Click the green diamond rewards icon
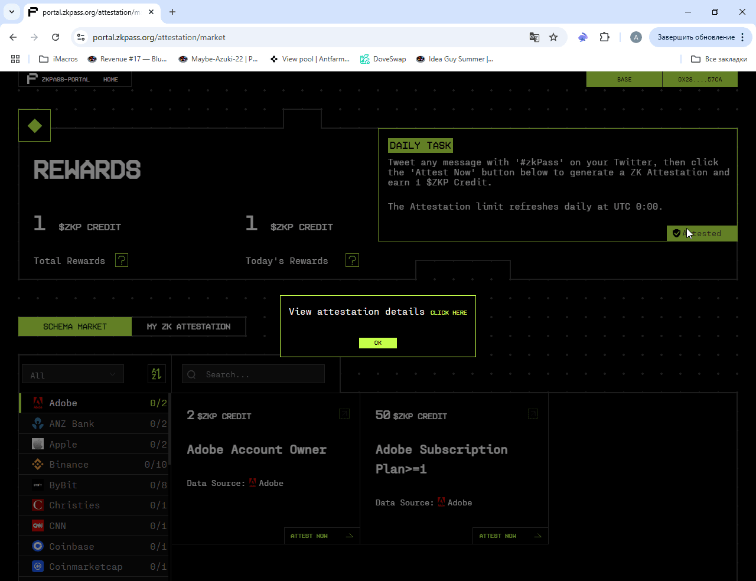Screen dimensions: 756x581 click(34, 125)
